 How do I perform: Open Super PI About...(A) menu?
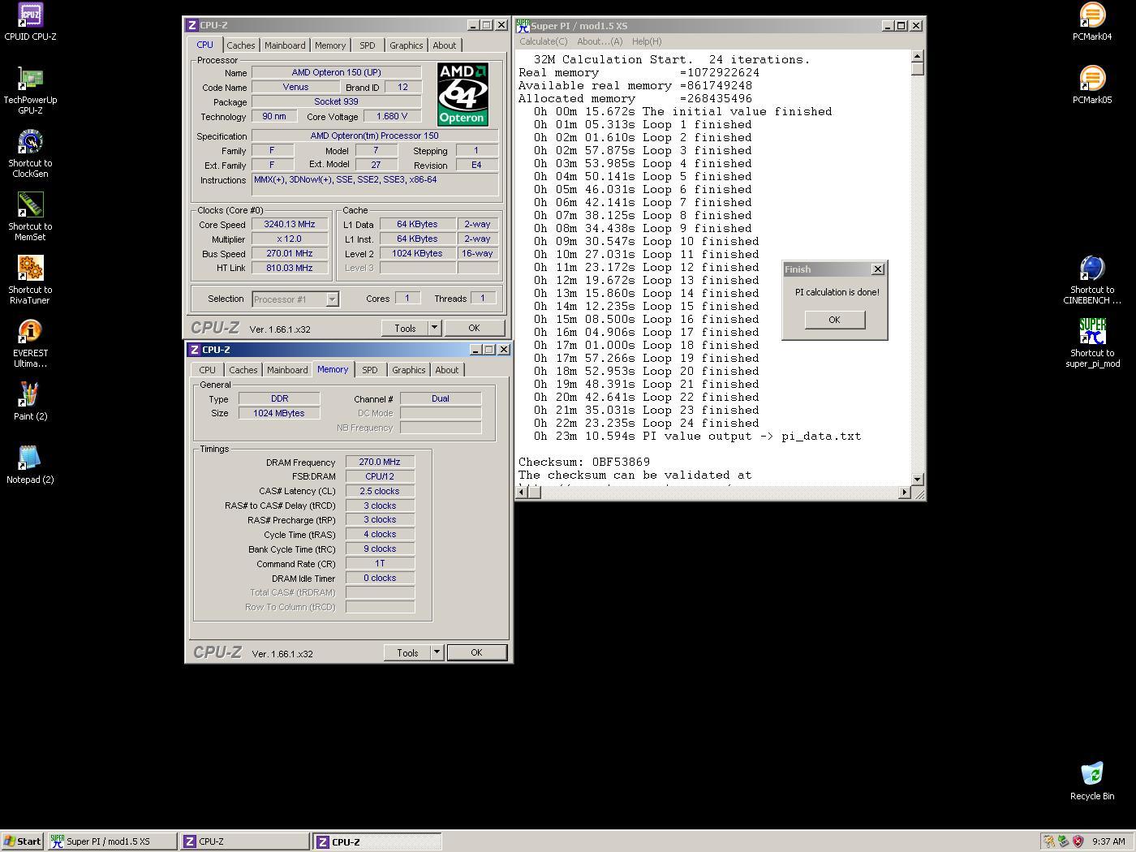click(600, 41)
